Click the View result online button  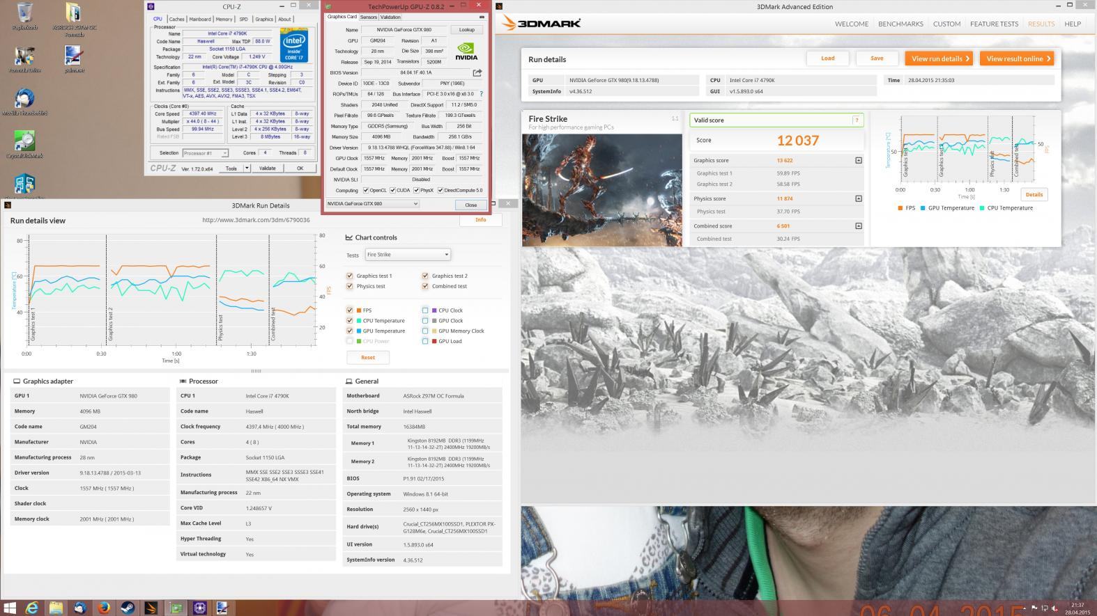[x=1018, y=58]
